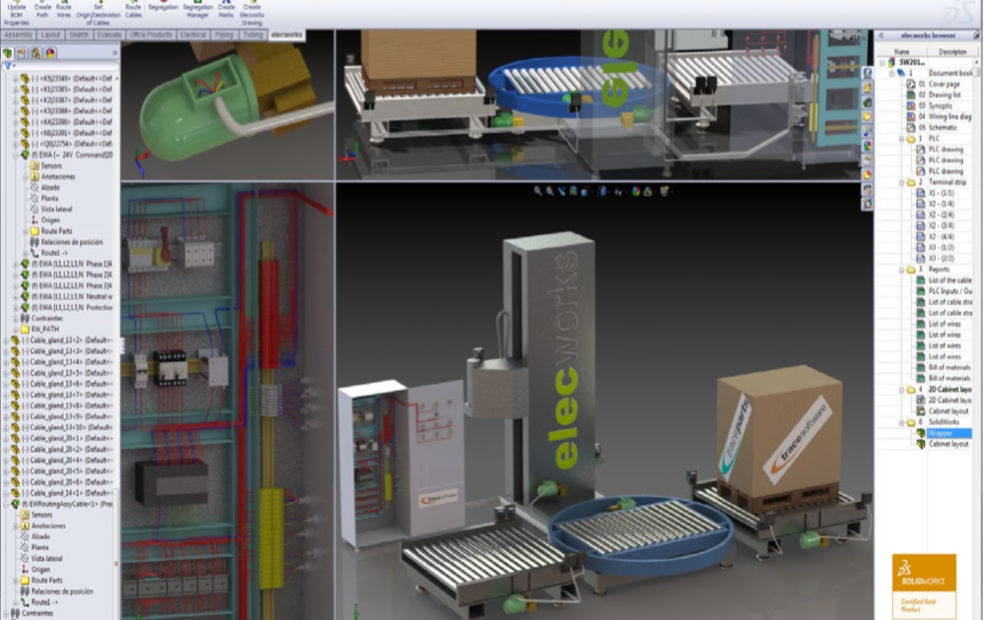Select the Create Path tool
Viewport: 984px width, 620px height.
[42, 10]
